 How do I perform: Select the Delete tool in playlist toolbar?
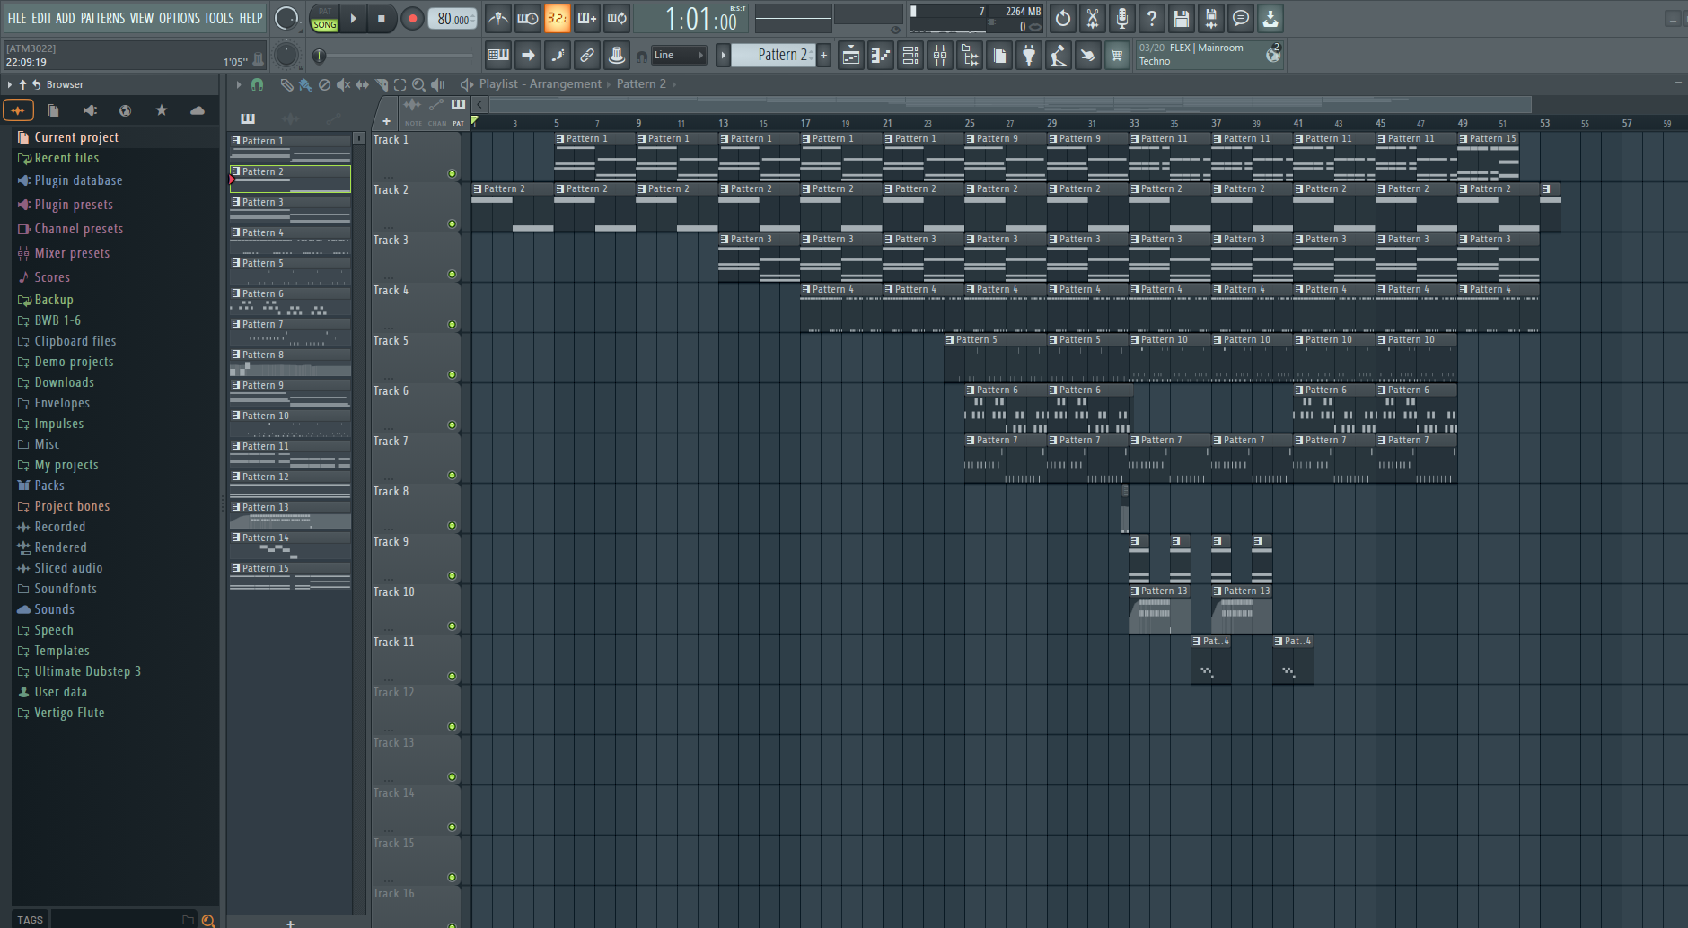(x=324, y=84)
